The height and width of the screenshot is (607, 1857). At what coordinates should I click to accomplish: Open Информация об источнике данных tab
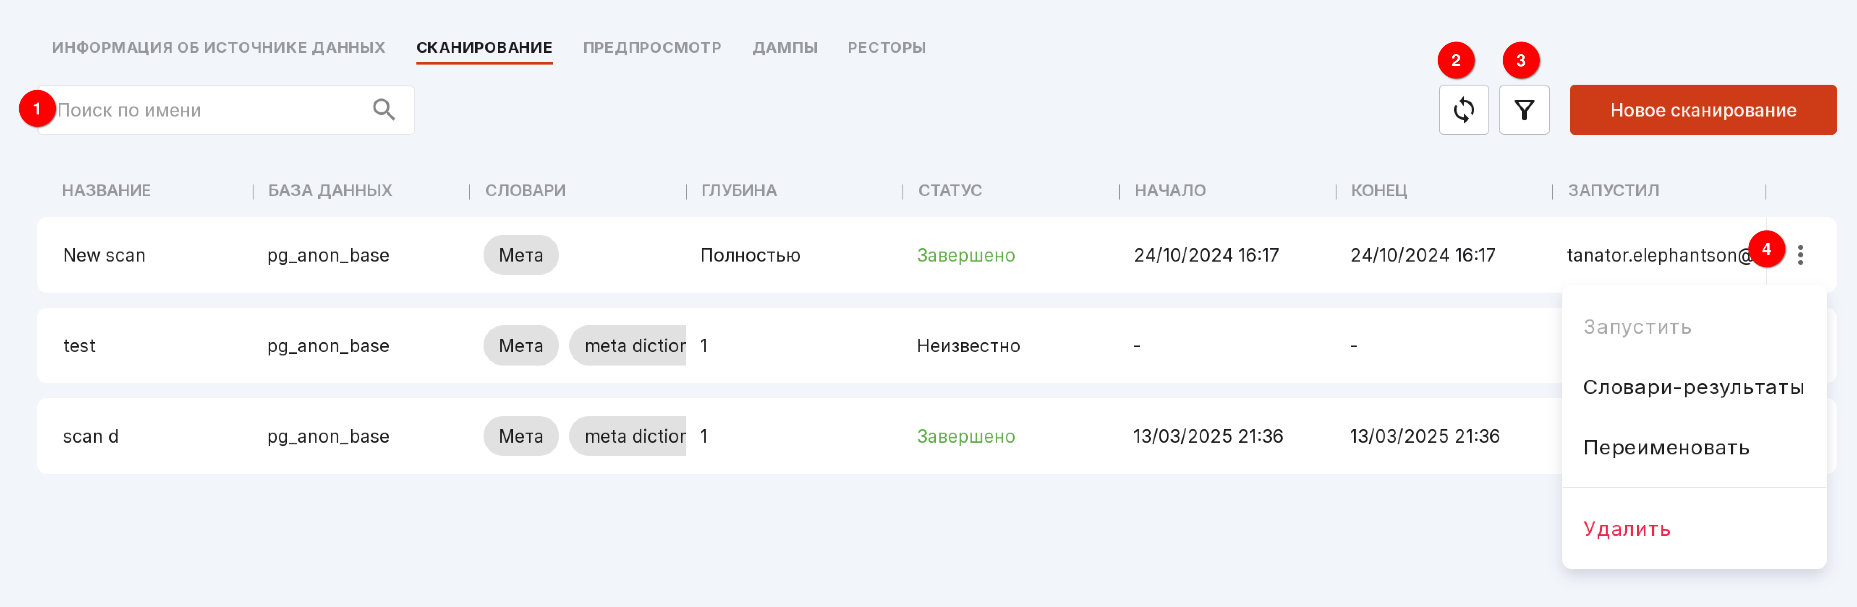(218, 47)
